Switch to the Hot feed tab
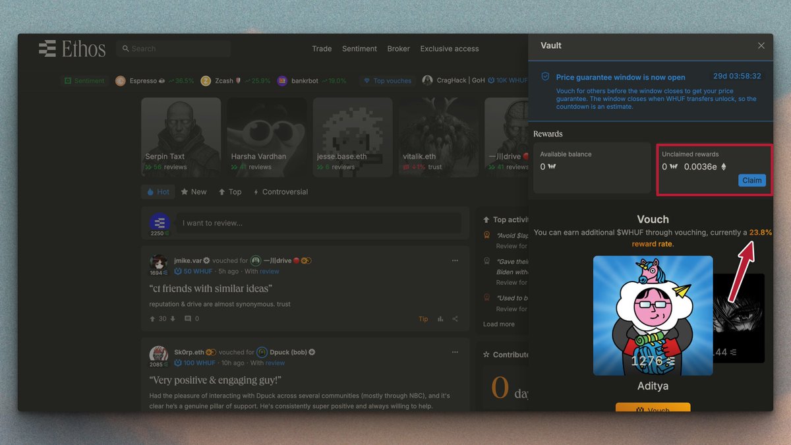Screen dimensions: 791x445 (x=158, y=192)
